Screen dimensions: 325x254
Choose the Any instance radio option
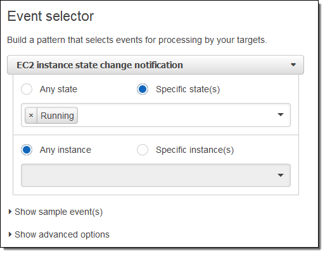click(x=27, y=150)
